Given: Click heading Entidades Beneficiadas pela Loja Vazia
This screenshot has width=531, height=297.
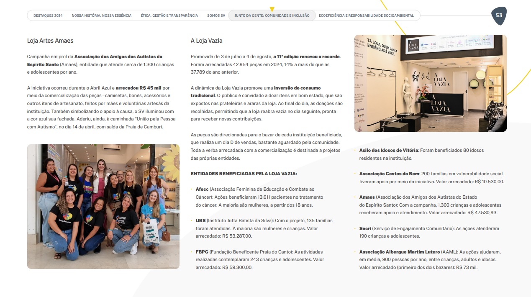Looking at the screenshot, I should [244, 174].
